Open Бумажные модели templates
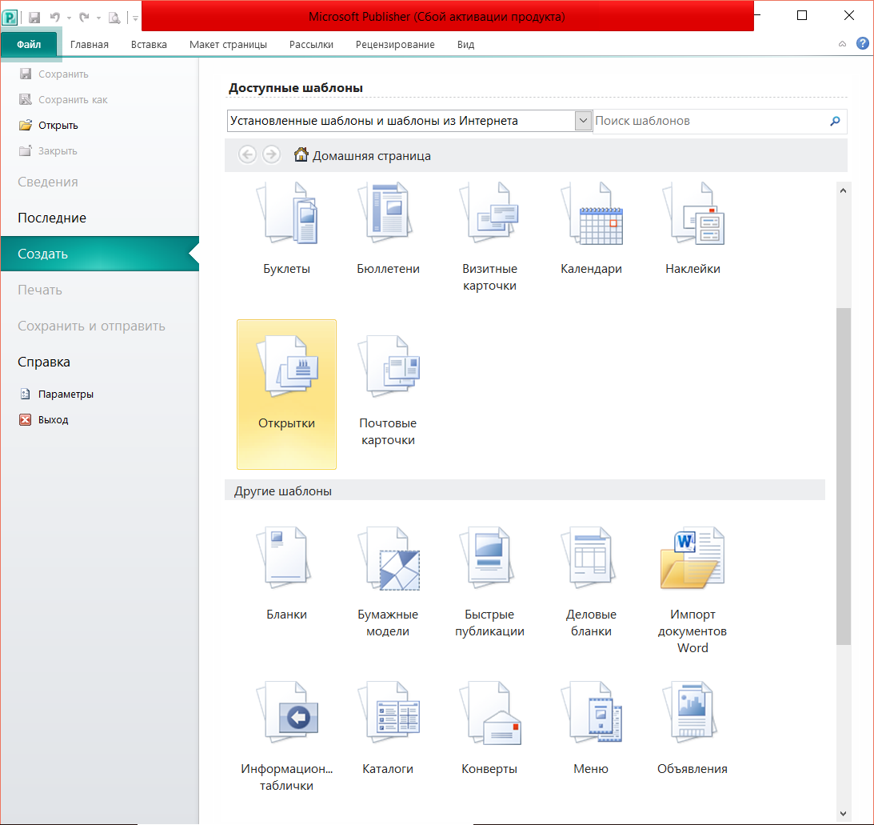 388,583
